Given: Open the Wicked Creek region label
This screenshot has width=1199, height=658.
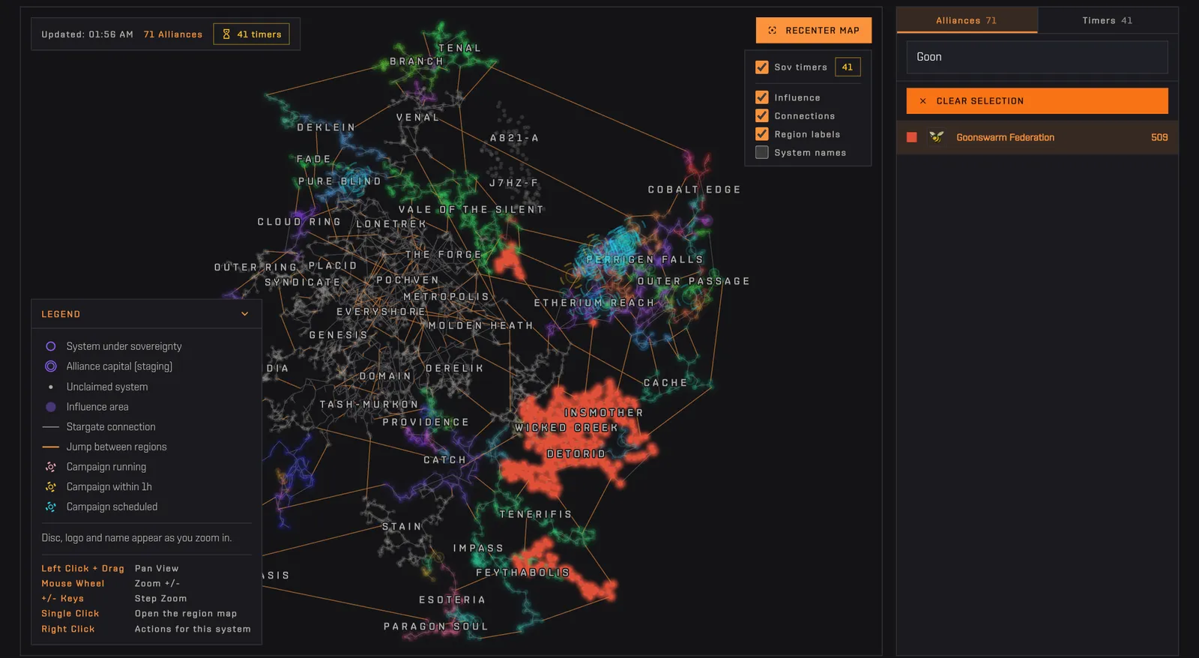Looking at the screenshot, I should 567,428.
